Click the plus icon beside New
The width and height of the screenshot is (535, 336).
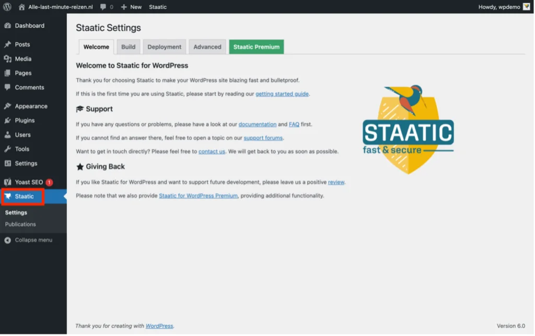124,7
